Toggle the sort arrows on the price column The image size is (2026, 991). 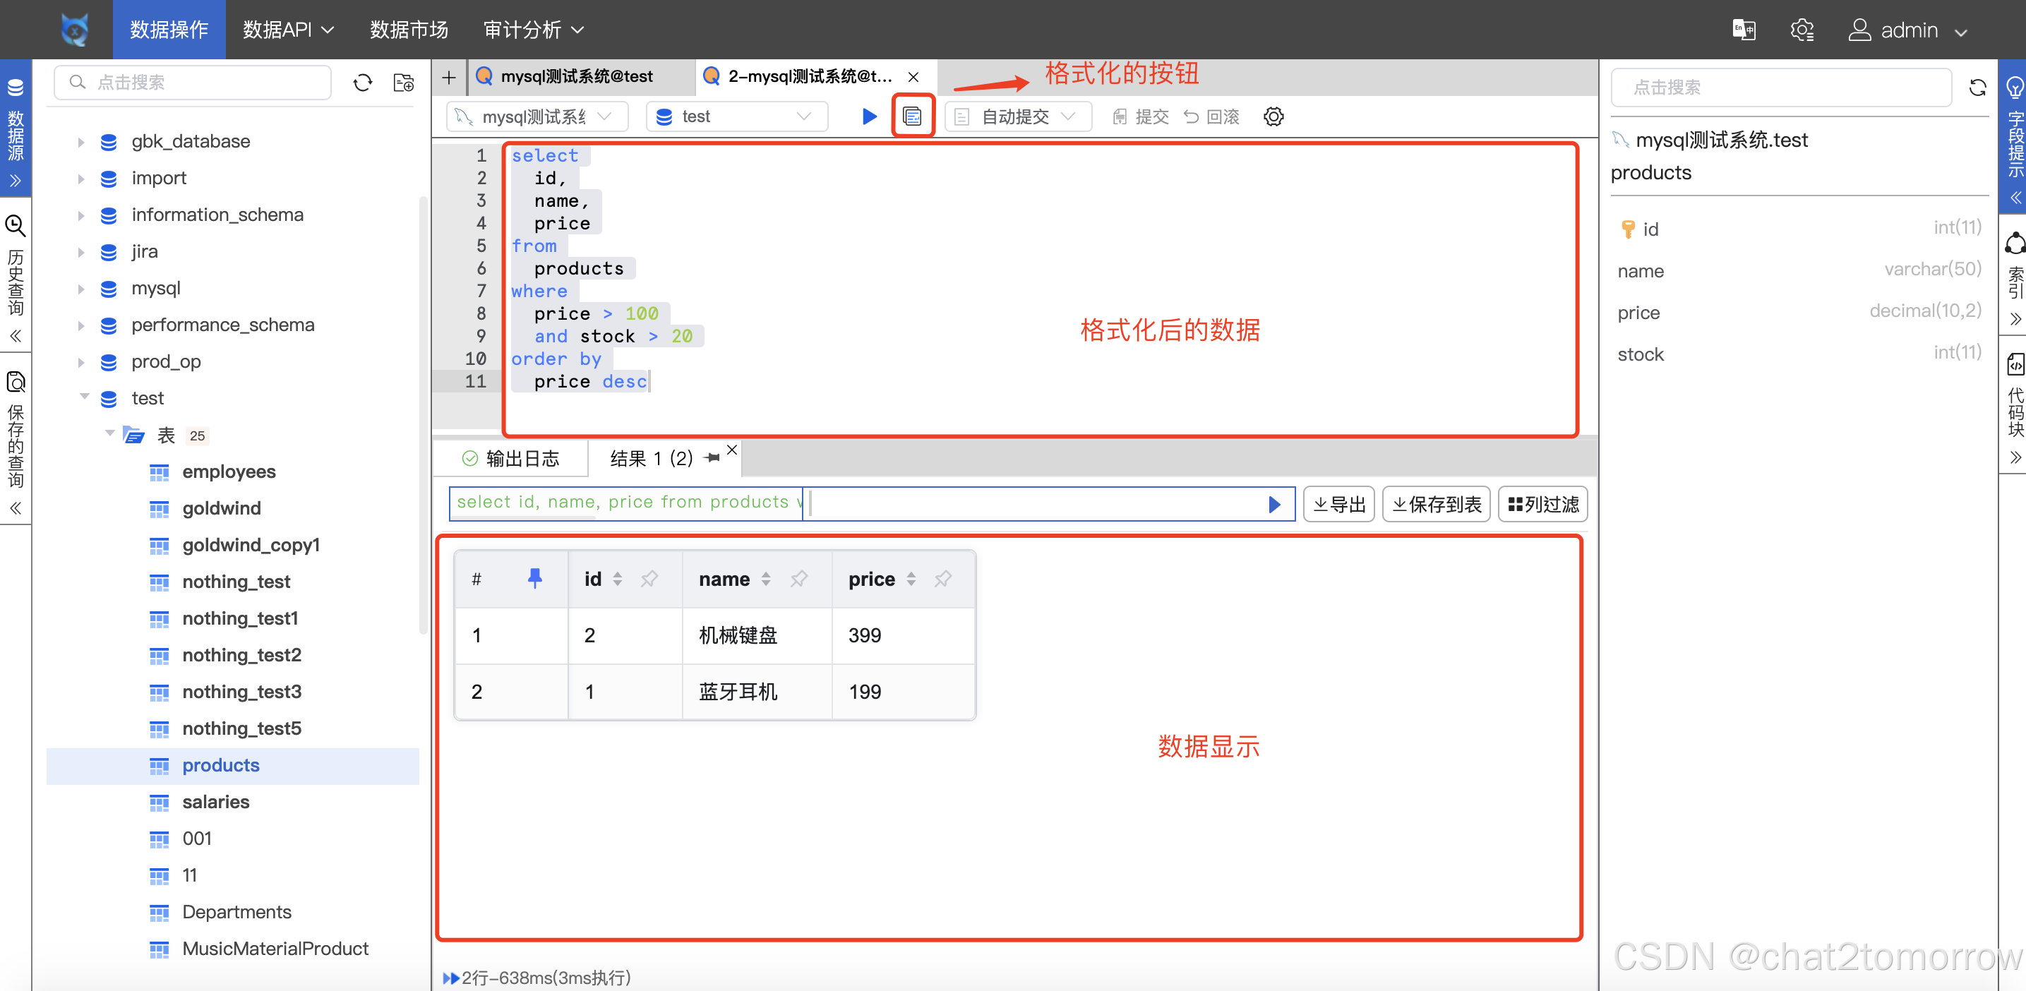911,579
